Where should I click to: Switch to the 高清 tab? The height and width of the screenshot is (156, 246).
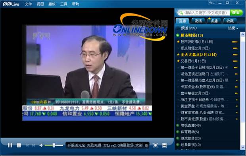tap(198, 21)
